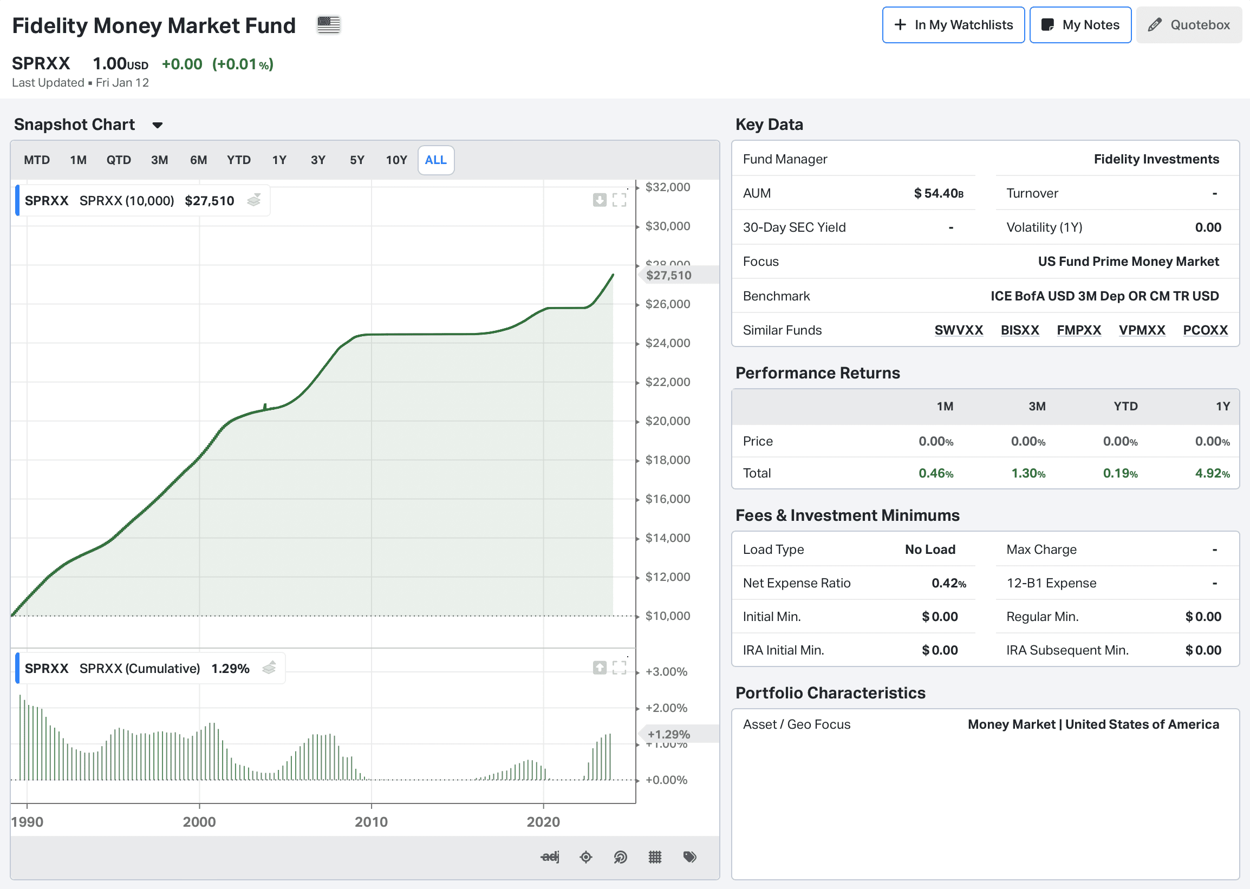Maximize the cumulative returns pane

click(619, 668)
